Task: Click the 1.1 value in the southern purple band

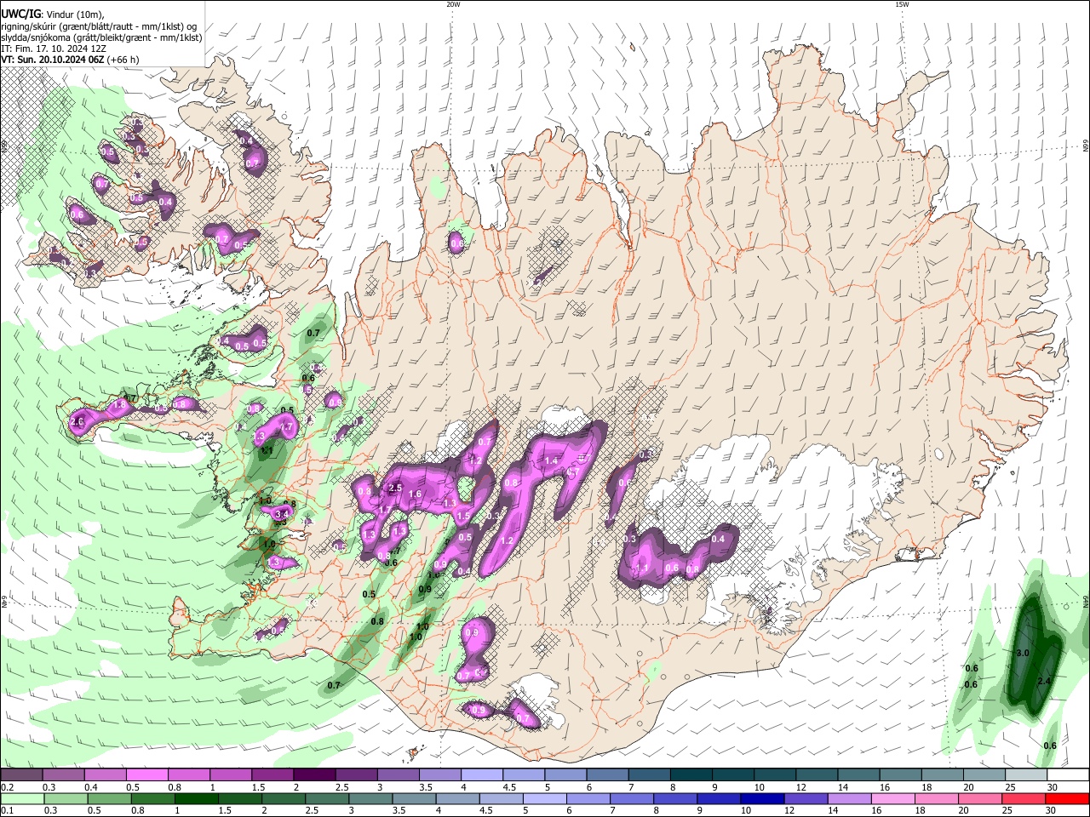Action: pos(642,568)
